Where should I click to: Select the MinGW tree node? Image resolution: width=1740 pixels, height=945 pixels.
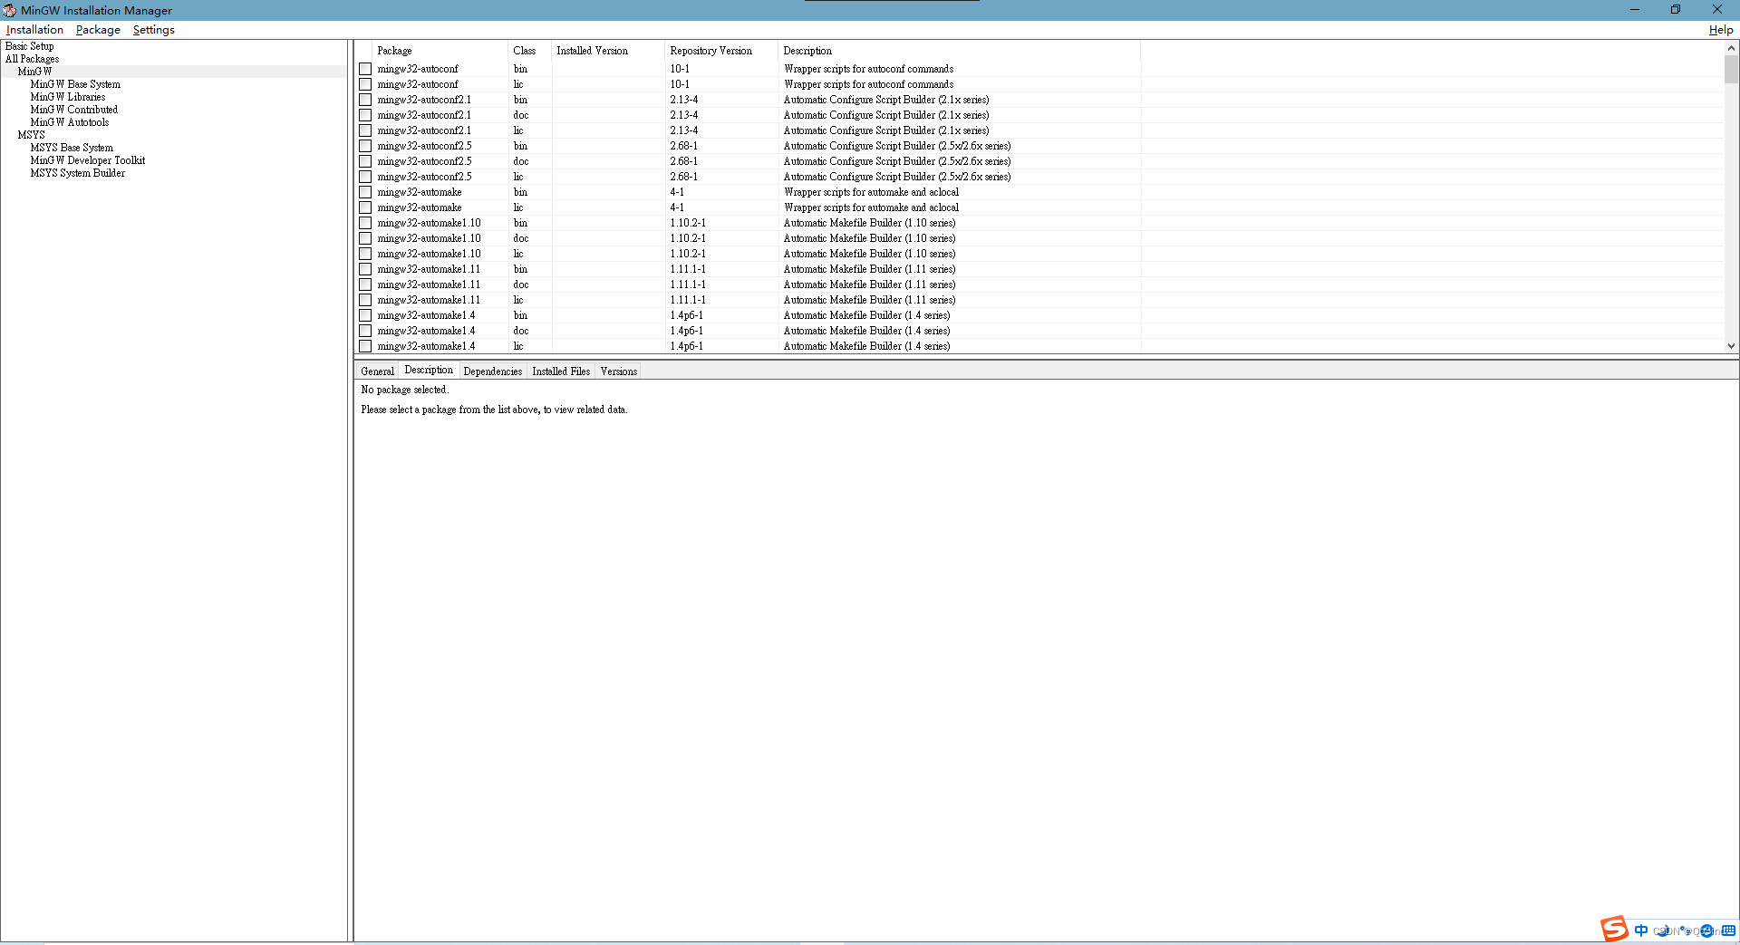34,72
